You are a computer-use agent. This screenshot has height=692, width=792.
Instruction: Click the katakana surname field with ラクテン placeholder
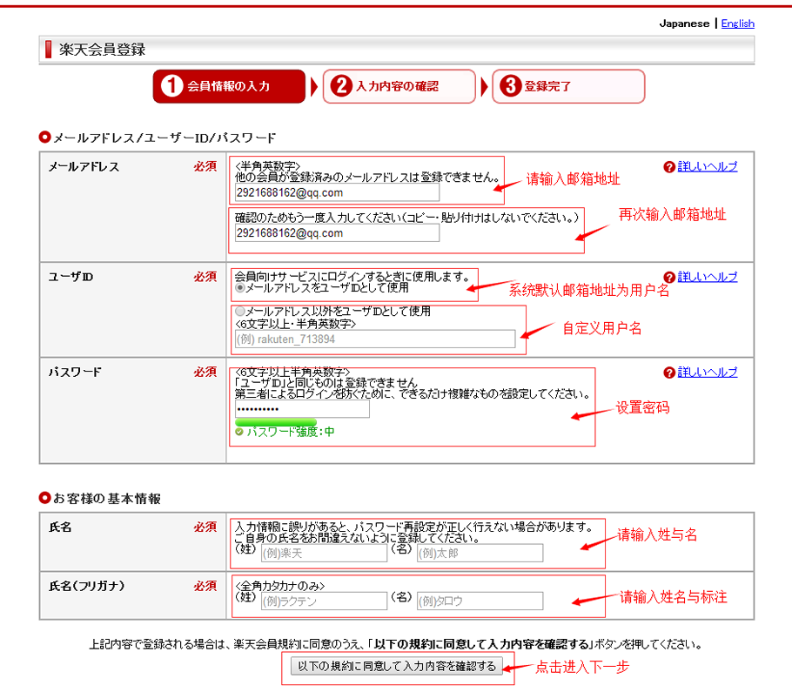point(323,601)
